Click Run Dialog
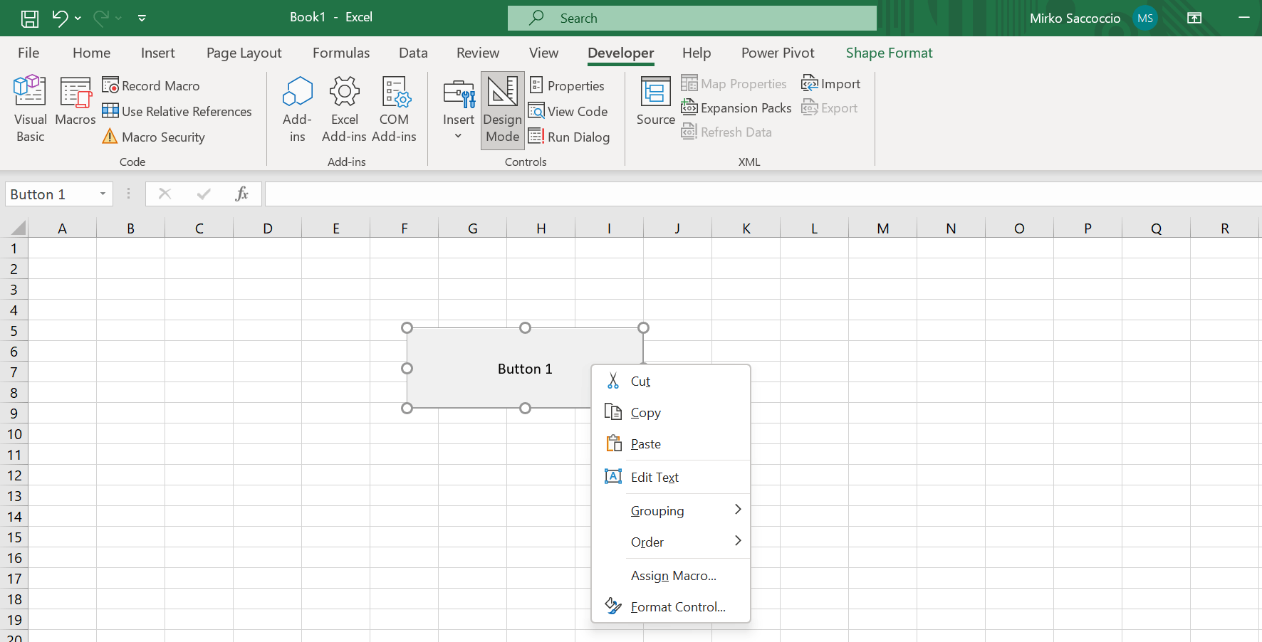Screen dimensions: 1262x642 [569, 137]
